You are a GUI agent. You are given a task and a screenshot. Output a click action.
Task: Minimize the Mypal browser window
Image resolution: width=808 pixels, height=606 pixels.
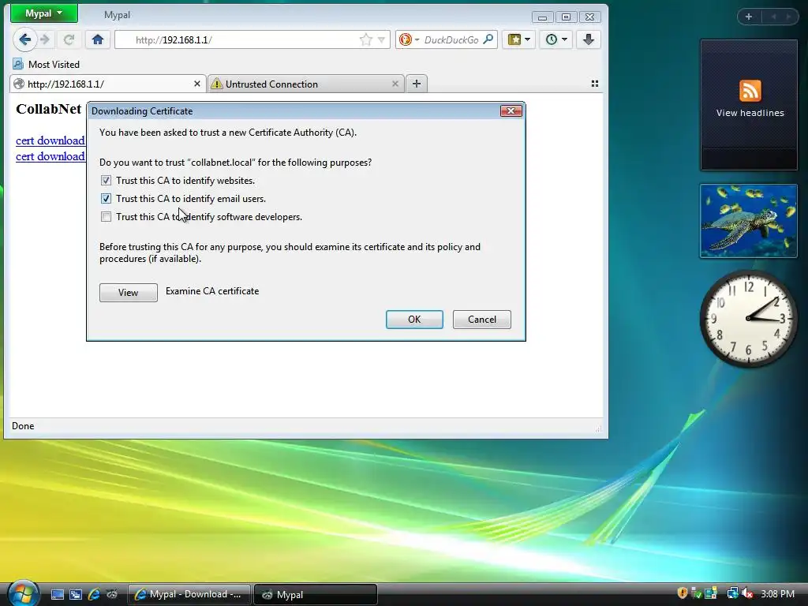tap(542, 17)
